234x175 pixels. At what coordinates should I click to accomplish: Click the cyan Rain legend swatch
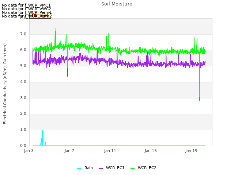[x=79, y=168]
